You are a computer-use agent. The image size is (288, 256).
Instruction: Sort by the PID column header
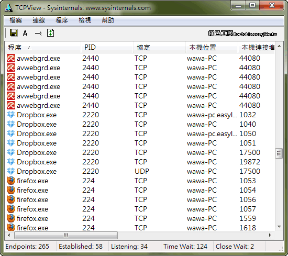point(107,48)
